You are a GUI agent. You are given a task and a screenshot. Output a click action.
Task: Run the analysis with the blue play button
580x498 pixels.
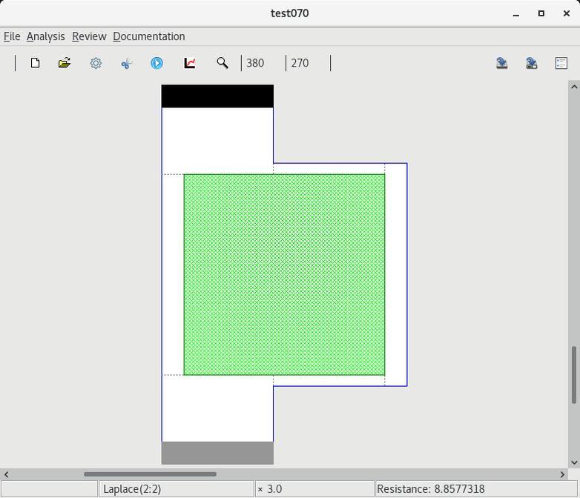[x=157, y=63]
